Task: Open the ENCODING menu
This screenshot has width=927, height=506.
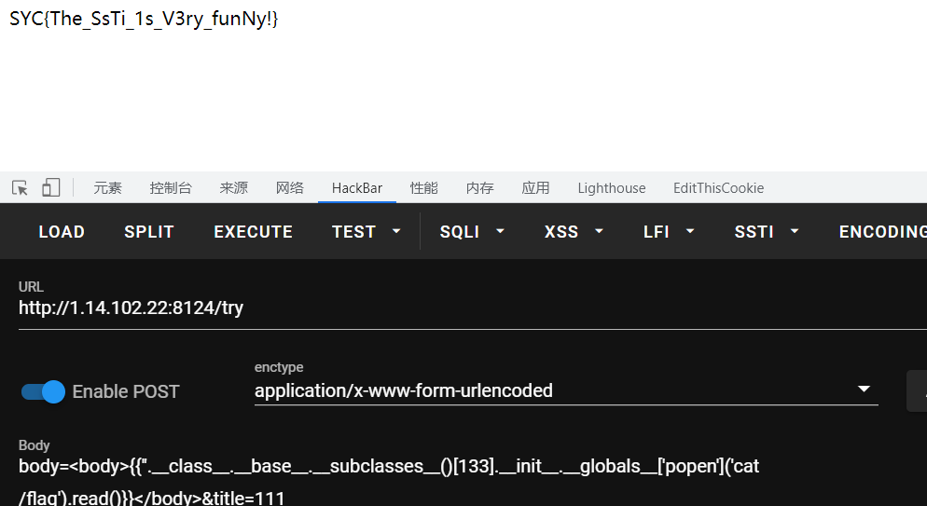Action: click(881, 232)
